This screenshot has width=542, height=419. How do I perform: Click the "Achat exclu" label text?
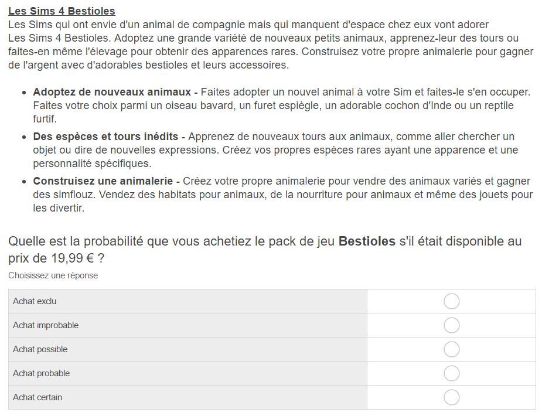point(35,301)
